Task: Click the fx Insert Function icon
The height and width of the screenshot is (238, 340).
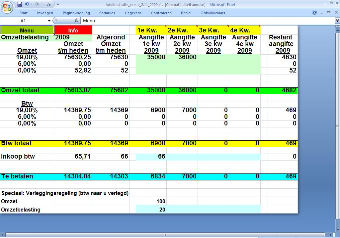Action: coord(76,21)
